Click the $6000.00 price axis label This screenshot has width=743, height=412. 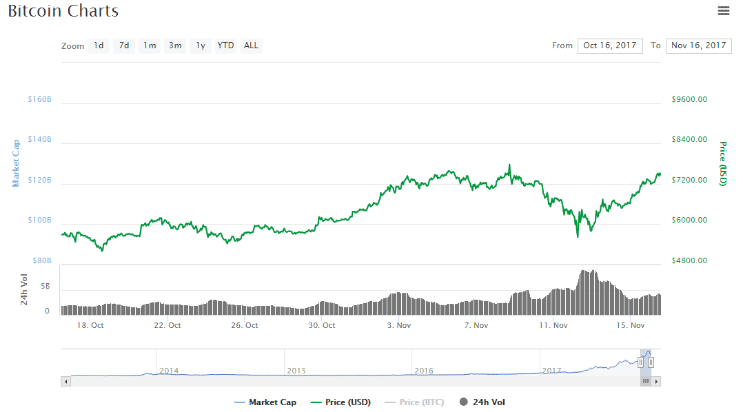689,220
